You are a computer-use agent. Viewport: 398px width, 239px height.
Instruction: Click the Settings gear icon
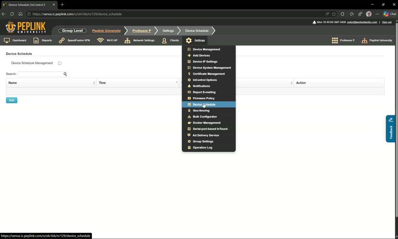point(189,41)
